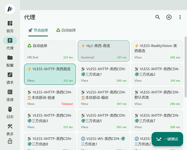Click the vertical scrollbar of node list
Viewport: 187px width, 150px height.
(185, 67)
